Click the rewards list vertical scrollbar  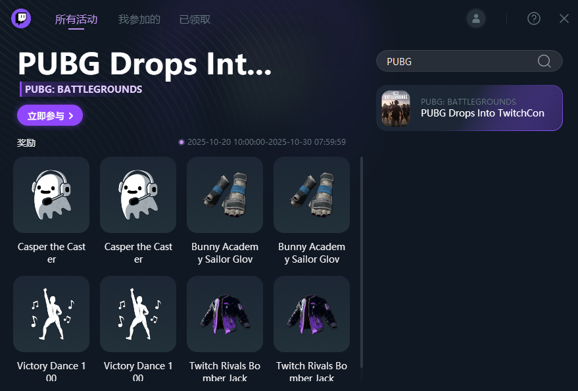click(362, 262)
